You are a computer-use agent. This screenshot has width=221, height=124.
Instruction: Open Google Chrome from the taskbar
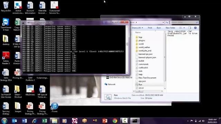coord(115,121)
